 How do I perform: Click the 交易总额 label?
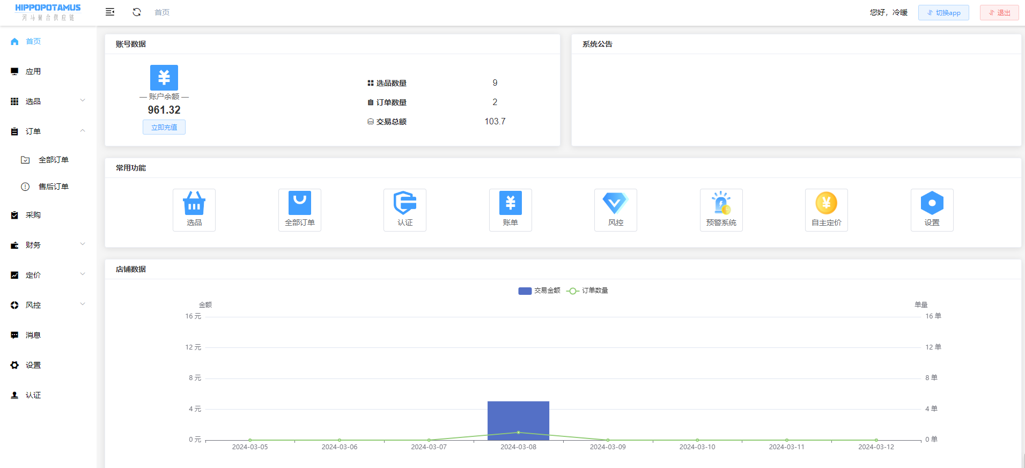tap(392, 122)
